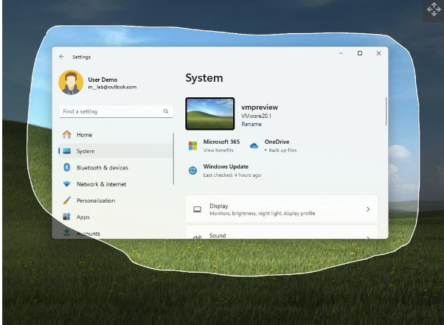Click the System page heading
Screen dimensions: 444x325
tap(204, 78)
